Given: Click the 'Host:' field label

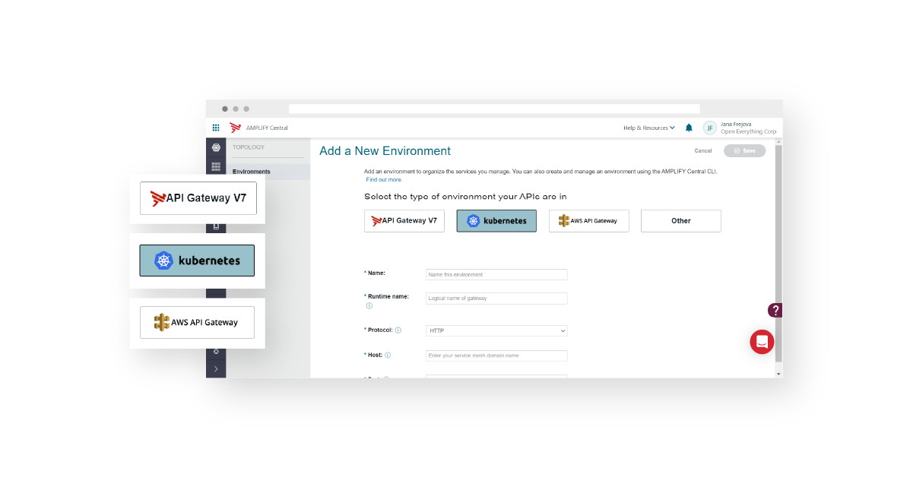Looking at the screenshot, I should pyautogui.click(x=376, y=355).
